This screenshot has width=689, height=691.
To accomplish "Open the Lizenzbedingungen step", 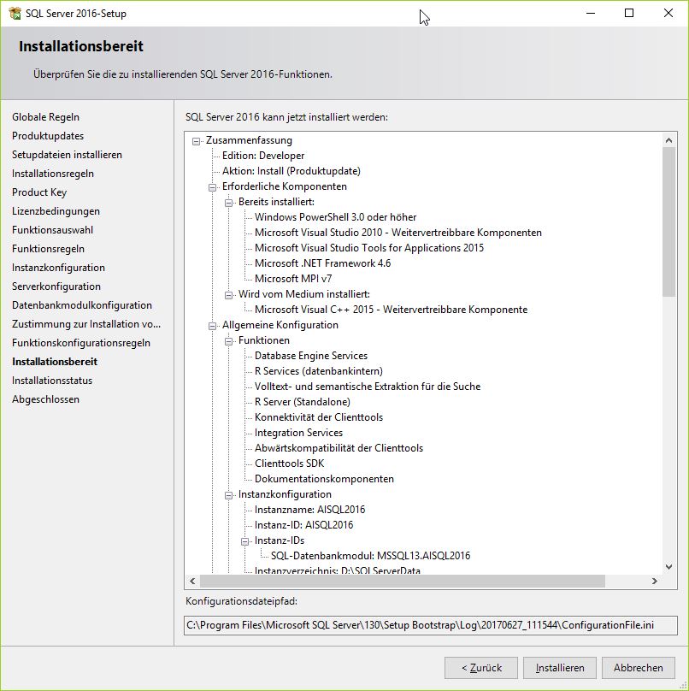I will pos(56,211).
